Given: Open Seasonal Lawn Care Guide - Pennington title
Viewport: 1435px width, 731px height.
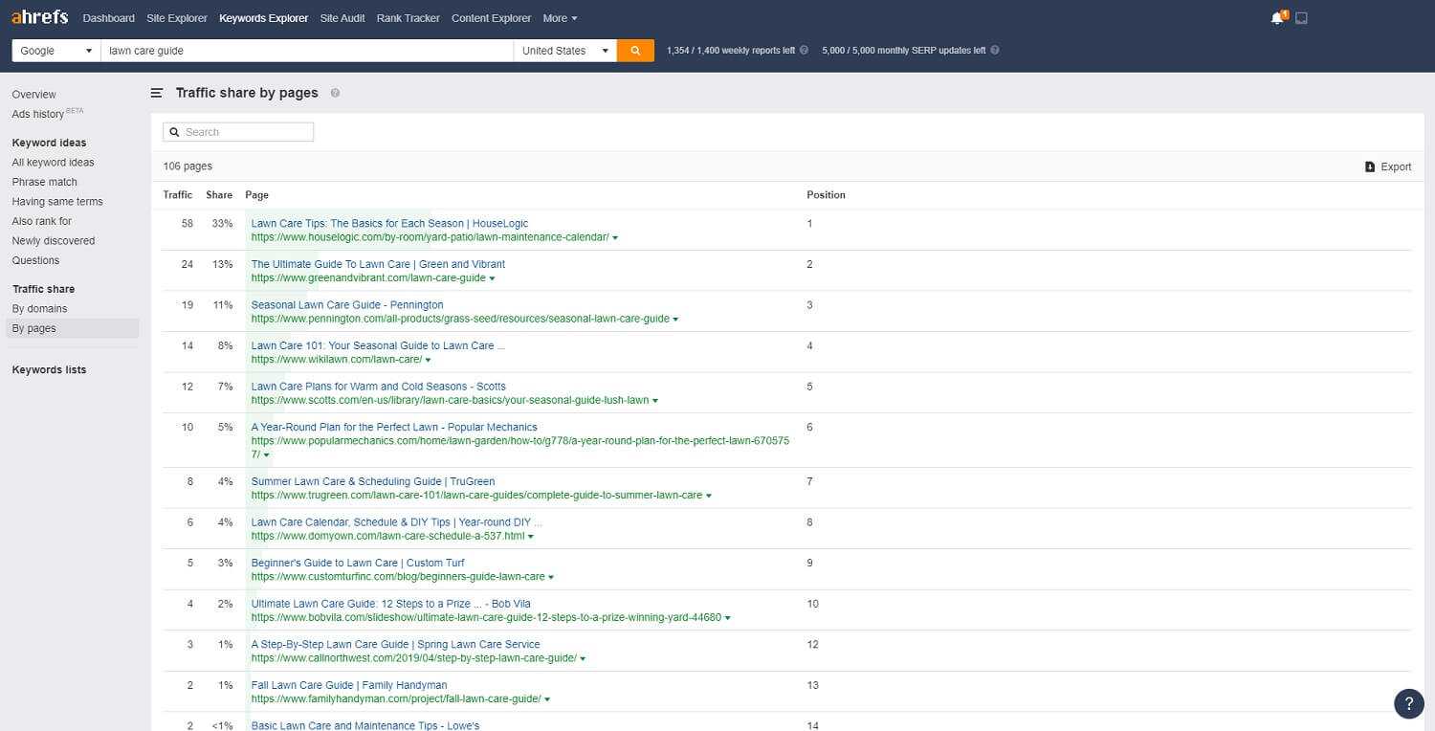Looking at the screenshot, I should (x=347, y=305).
